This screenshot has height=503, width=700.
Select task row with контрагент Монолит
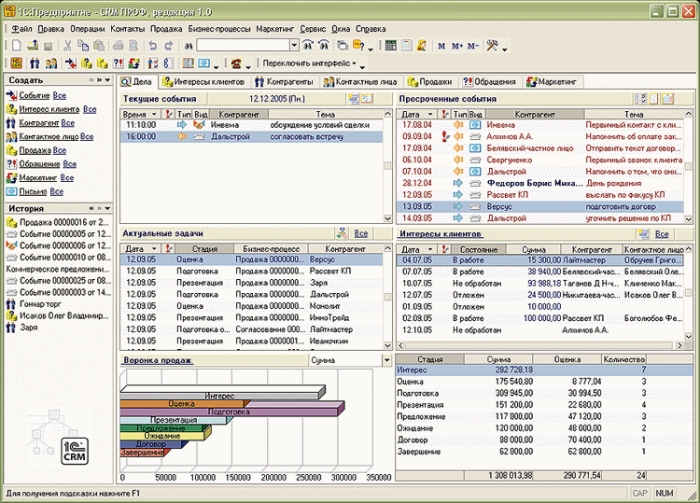pyautogui.click(x=251, y=306)
